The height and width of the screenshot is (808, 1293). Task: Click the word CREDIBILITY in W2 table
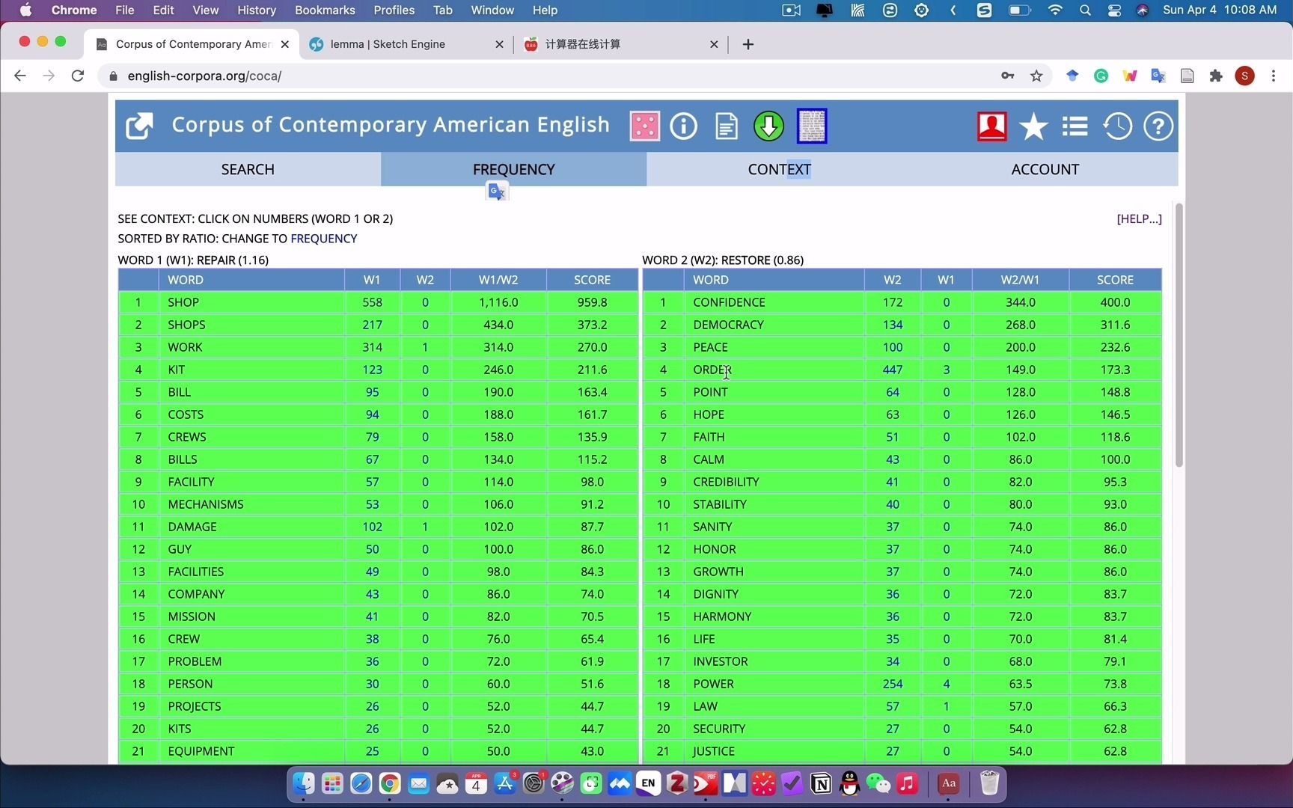tap(726, 482)
